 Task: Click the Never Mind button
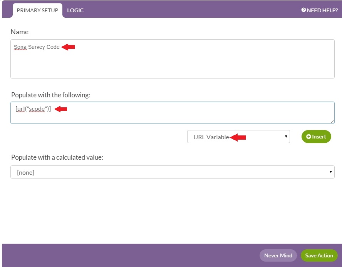[x=278, y=255]
